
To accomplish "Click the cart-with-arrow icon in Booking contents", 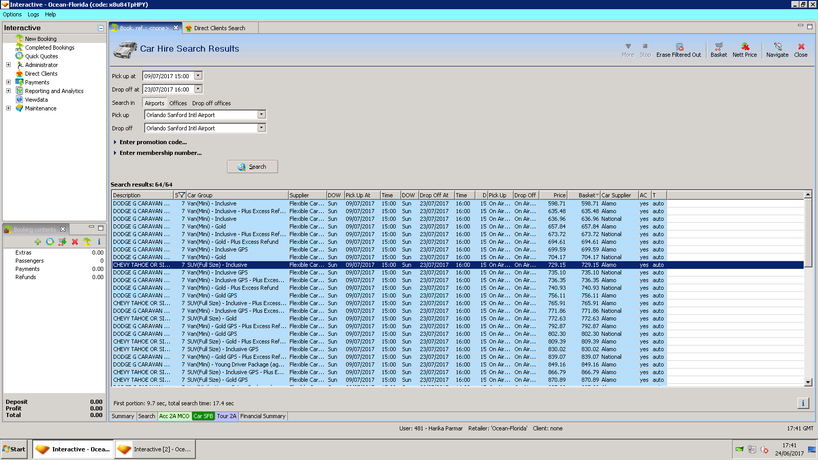I will pyautogui.click(x=62, y=242).
